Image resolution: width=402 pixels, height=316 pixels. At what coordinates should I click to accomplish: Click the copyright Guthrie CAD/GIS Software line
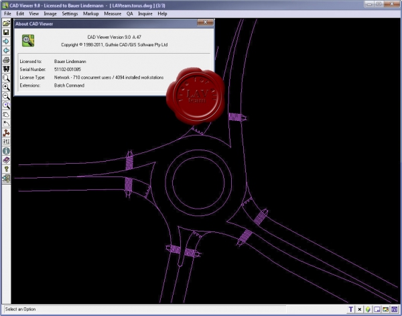[x=115, y=45]
